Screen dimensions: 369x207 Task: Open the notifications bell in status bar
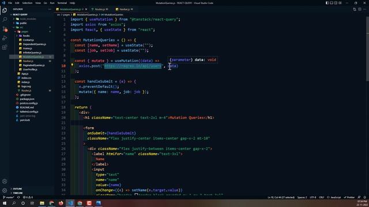pos(365,197)
